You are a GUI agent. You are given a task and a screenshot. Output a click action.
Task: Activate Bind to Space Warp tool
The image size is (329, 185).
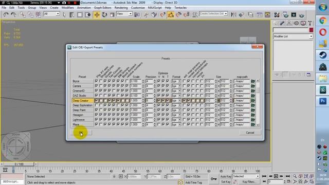pos(39,14)
